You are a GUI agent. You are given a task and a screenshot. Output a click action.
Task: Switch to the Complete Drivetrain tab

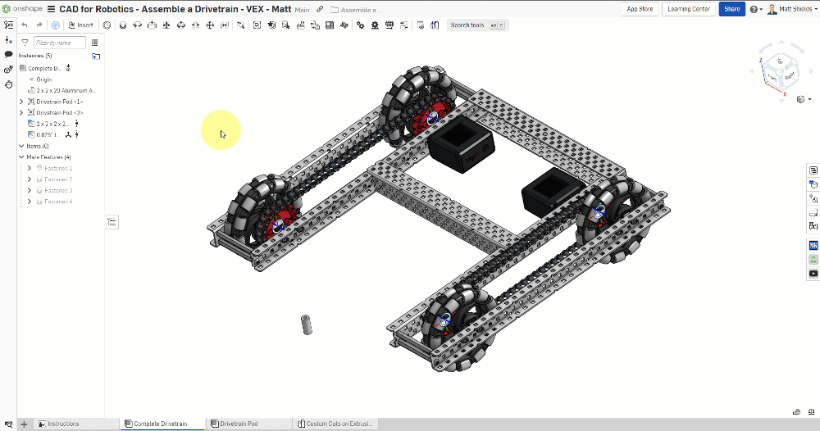[162, 424]
